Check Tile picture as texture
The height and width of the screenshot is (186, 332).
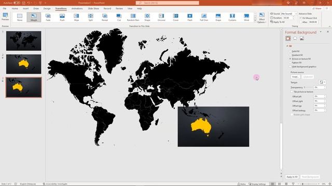(292, 92)
